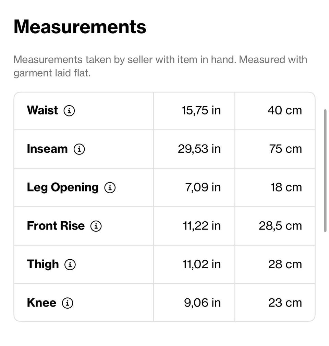Click the 7,09 in value

tap(203, 187)
